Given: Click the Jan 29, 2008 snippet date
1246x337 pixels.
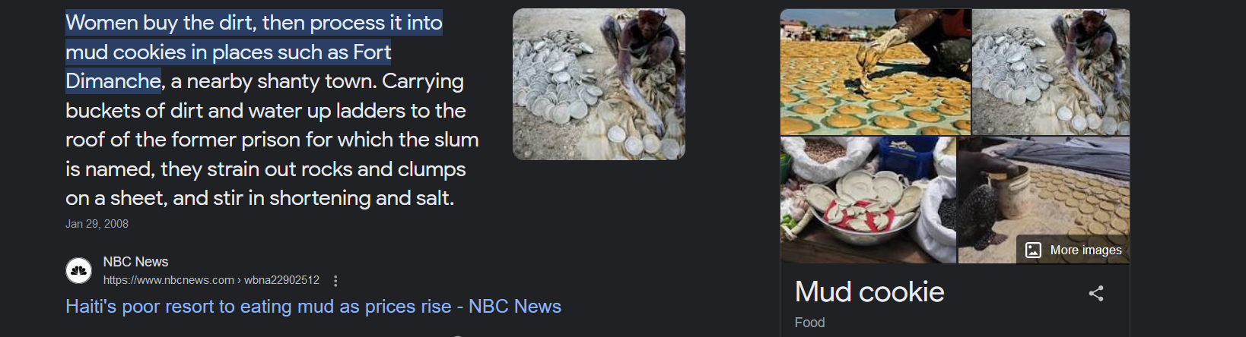Looking at the screenshot, I should click(x=97, y=224).
